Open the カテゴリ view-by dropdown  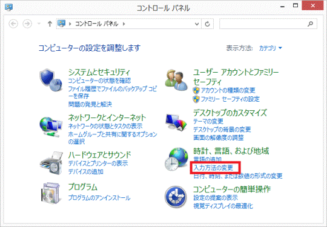271,48
